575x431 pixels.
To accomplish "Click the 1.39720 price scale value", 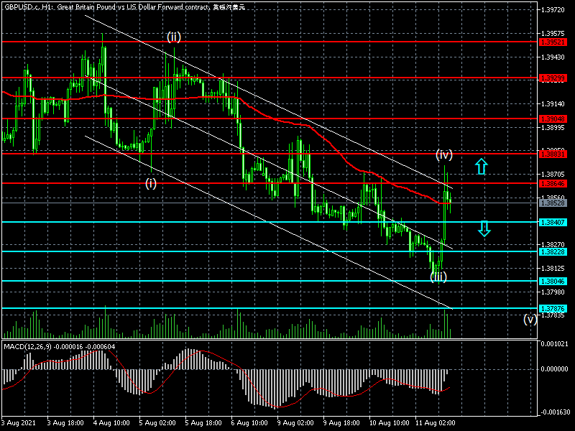I will point(553,10).
